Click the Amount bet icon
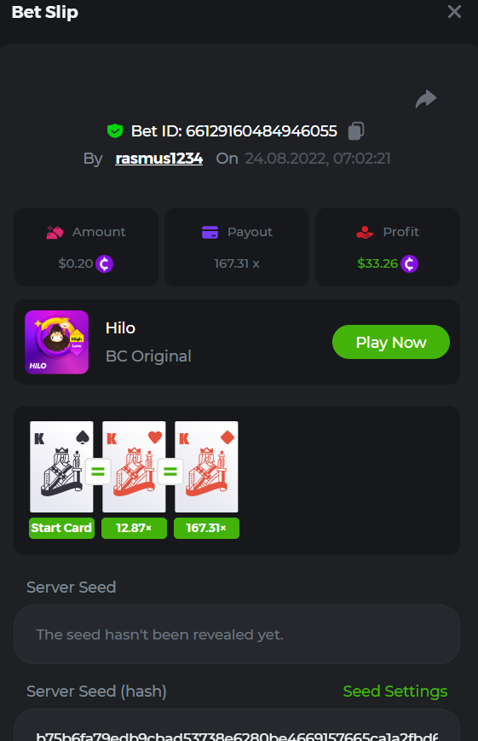Viewport: 478px width, 741px height. coord(55,232)
